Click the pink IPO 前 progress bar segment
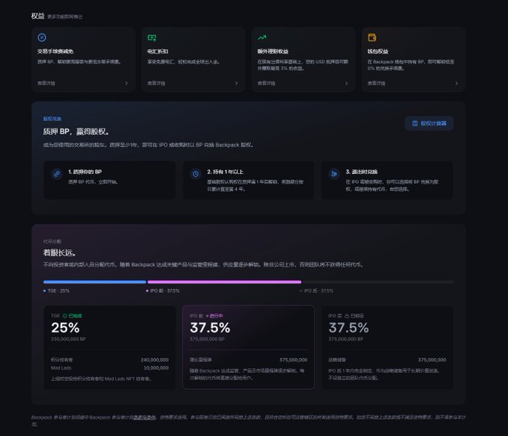The image size is (508, 436). pos(224,282)
